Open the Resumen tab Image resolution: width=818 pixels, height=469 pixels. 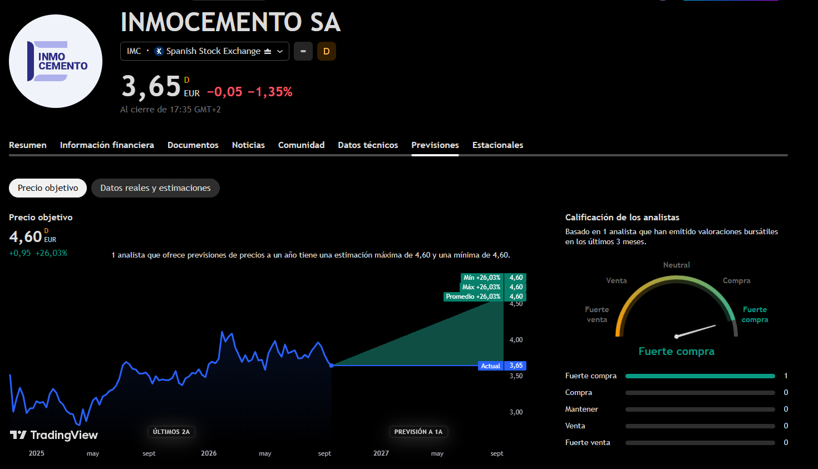(28, 145)
